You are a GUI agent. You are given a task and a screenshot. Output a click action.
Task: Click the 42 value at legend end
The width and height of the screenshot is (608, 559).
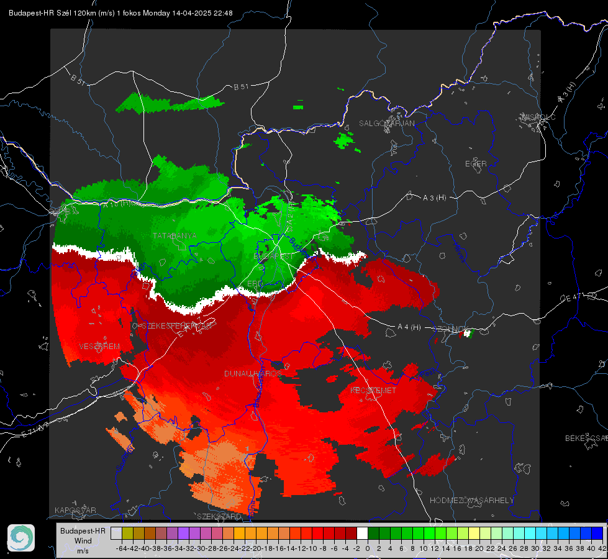coord(602,548)
